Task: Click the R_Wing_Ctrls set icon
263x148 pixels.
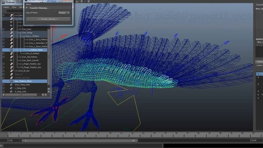Action: (x=12, y=92)
